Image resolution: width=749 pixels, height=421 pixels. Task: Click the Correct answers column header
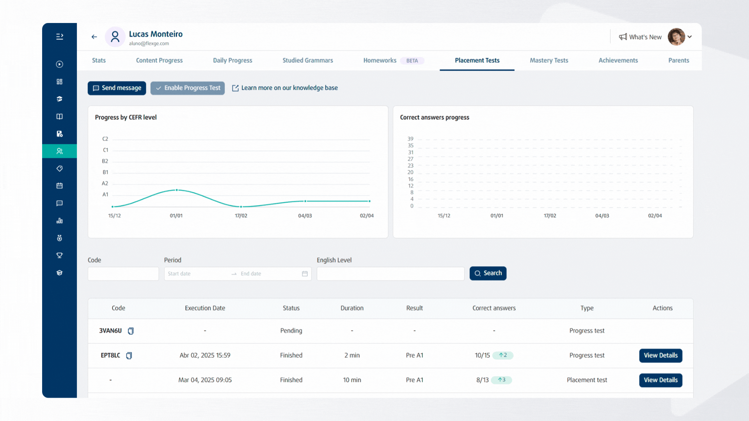(494, 308)
